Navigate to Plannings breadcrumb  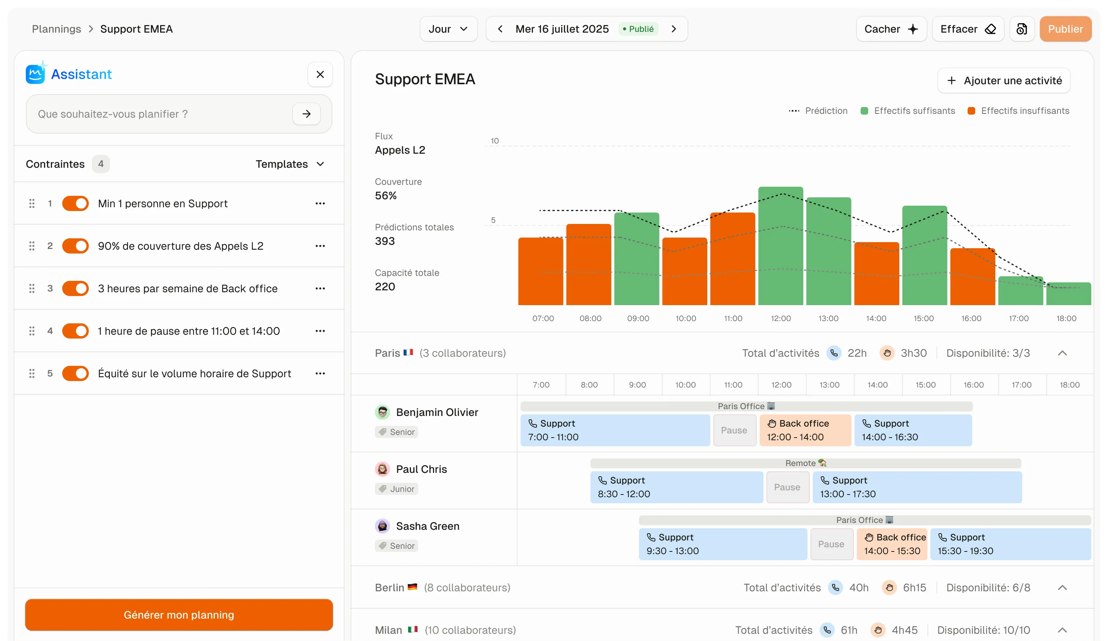[x=56, y=29]
